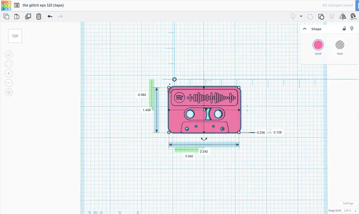359x214 pixels.
Task: Click the bottom-left corner resize handle
Action: [169, 132]
